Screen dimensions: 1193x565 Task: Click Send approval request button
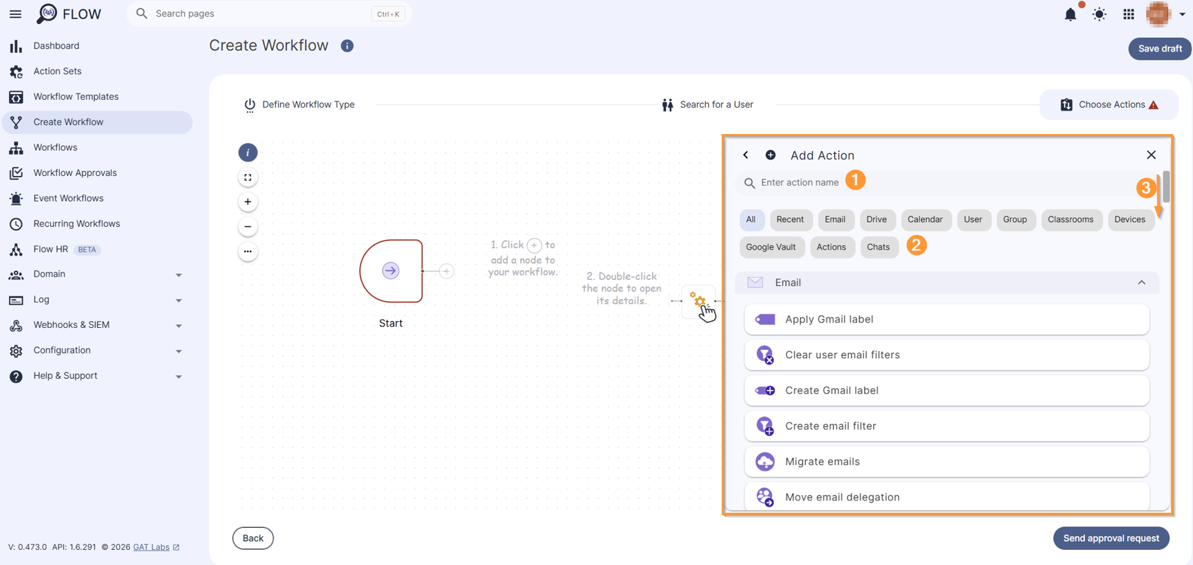[1110, 538]
